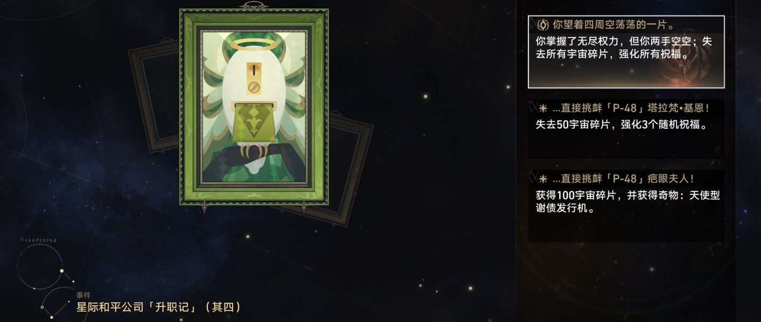The image size is (761, 322).
Task: Choose 直接挑衅 P-48 塔拉梵•基恩 option
Action: (x=626, y=129)
